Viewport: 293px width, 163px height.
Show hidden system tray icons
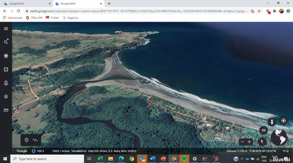click(242, 159)
